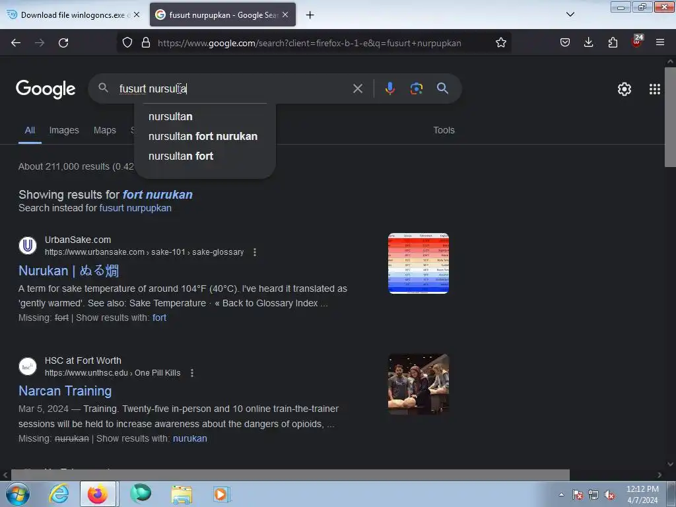Viewport: 676px width, 507px height.
Task: Bookmark this page with the star icon
Action: [500, 43]
